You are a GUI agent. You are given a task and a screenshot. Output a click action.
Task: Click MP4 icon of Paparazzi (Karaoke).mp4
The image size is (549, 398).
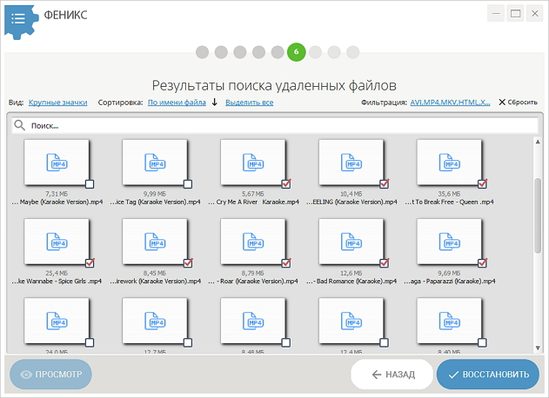point(450,242)
